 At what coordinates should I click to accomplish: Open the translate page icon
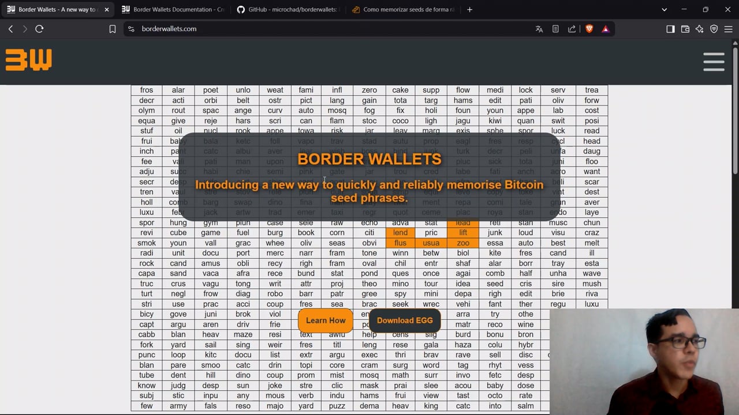tap(539, 29)
